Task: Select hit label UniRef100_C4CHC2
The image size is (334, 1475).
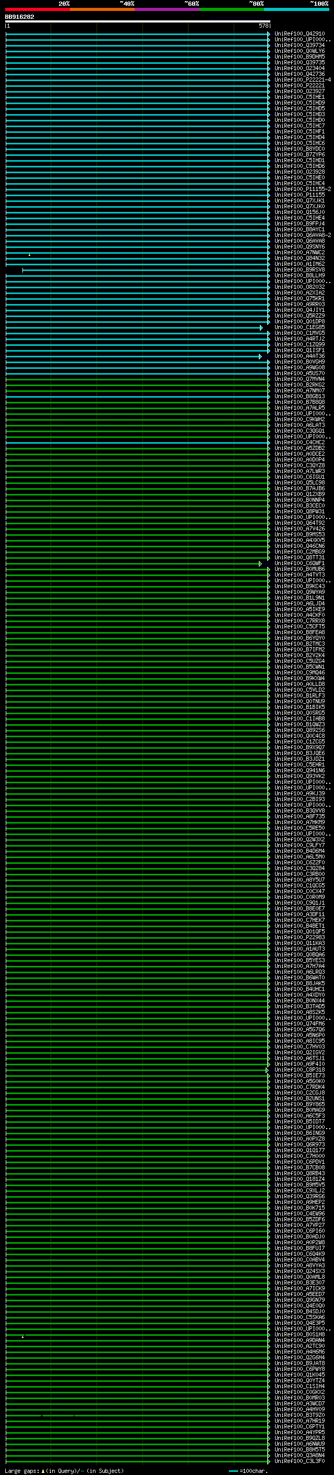Action: point(300,442)
